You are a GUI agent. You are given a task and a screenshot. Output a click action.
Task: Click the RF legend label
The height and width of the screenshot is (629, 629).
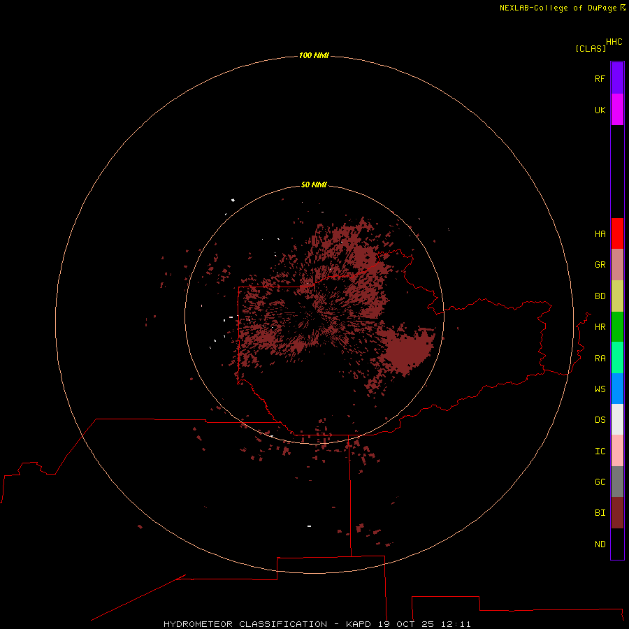click(600, 78)
